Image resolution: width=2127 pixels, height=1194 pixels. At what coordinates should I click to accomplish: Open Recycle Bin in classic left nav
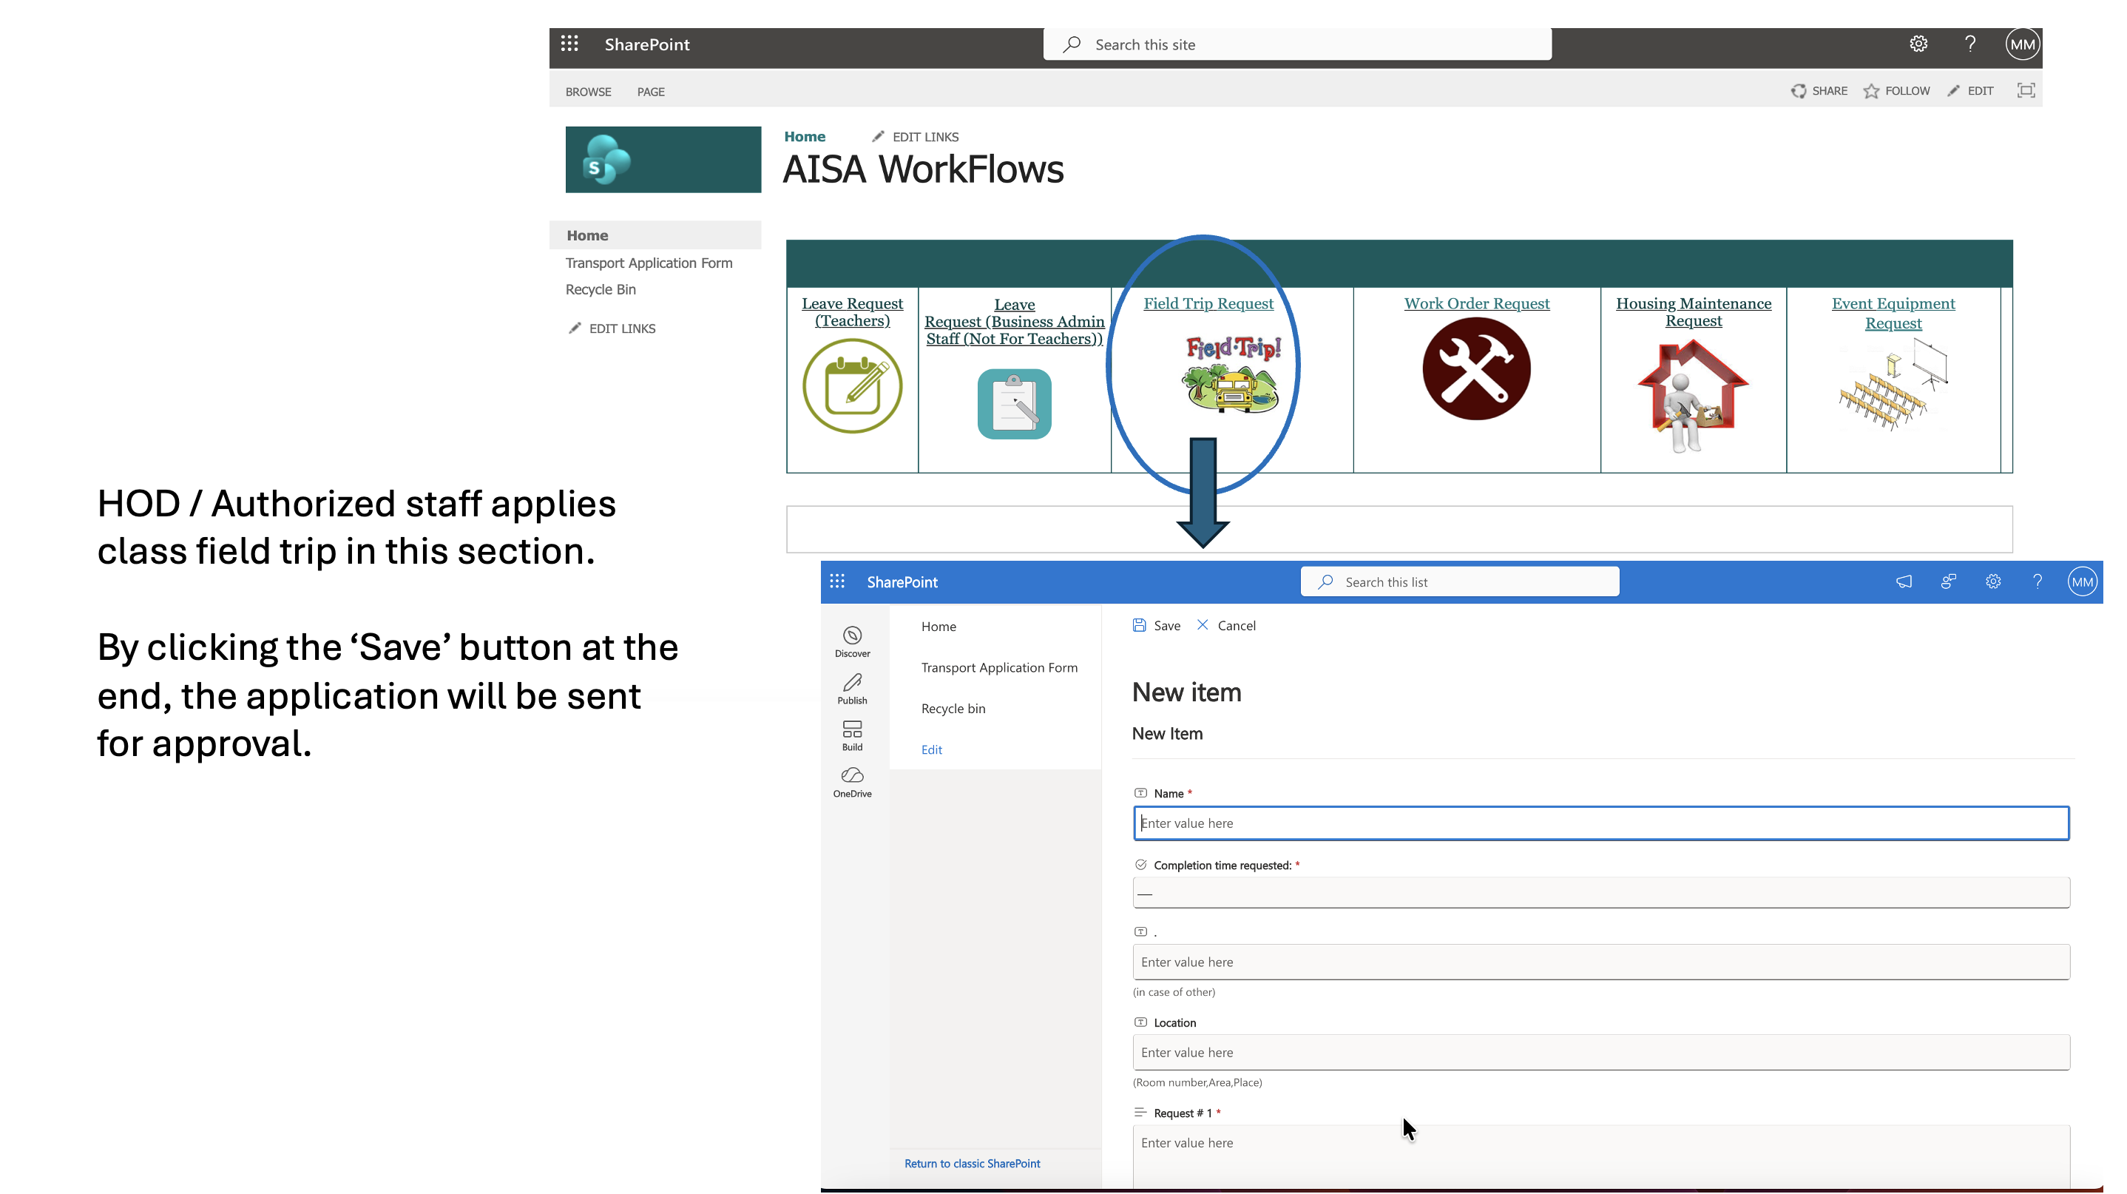pos(601,289)
